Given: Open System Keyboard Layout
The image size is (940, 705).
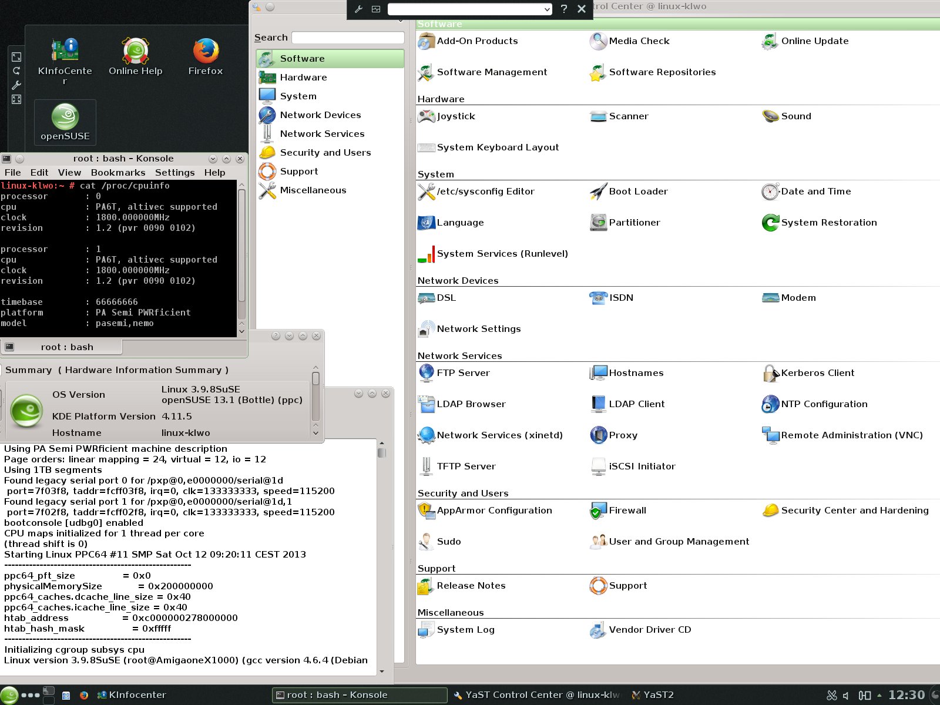Looking at the screenshot, I should (x=488, y=147).
